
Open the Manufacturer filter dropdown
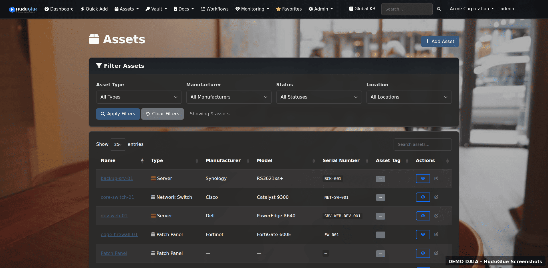229,97
